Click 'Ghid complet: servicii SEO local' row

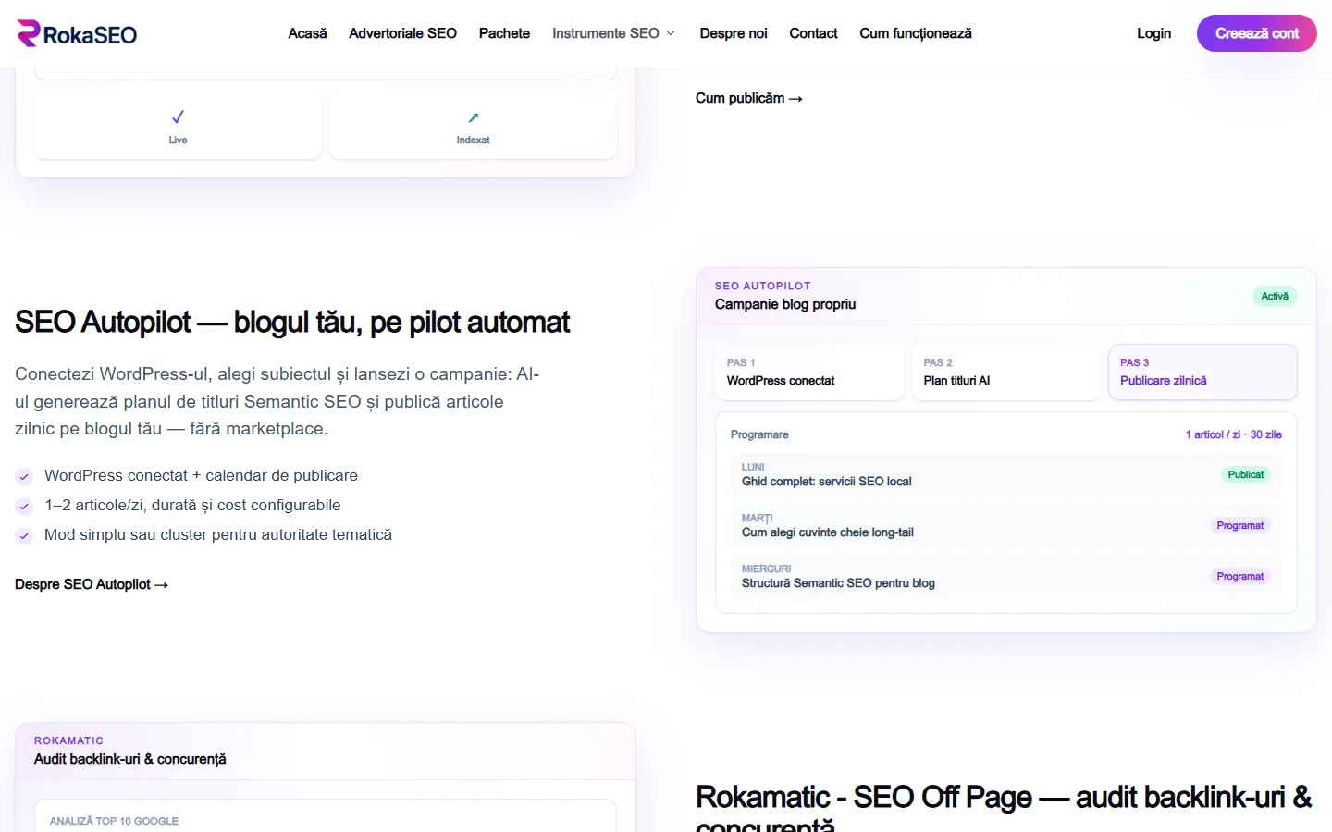point(1006,475)
